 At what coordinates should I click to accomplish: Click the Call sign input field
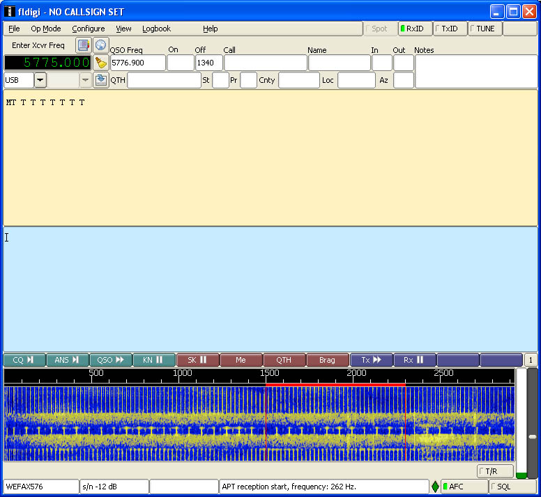pyautogui.click(x=266, y=63)
